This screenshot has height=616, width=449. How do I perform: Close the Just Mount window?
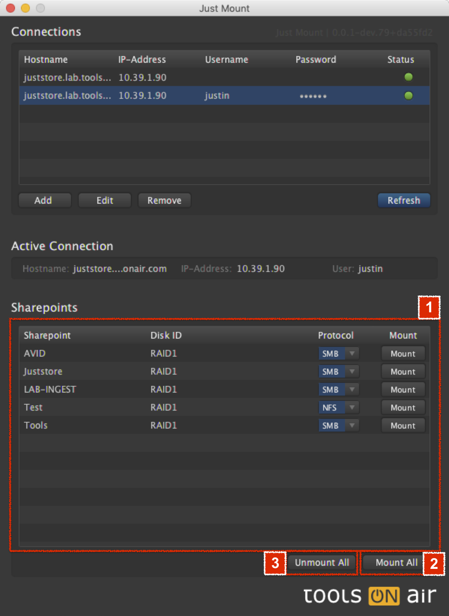(x=11, y=8)
